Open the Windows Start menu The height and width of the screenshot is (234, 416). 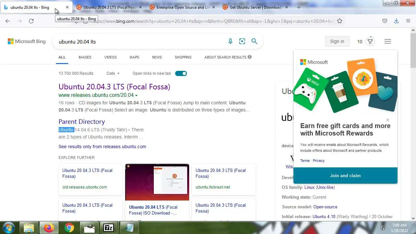pyautogui.click(x=8, y=227)
